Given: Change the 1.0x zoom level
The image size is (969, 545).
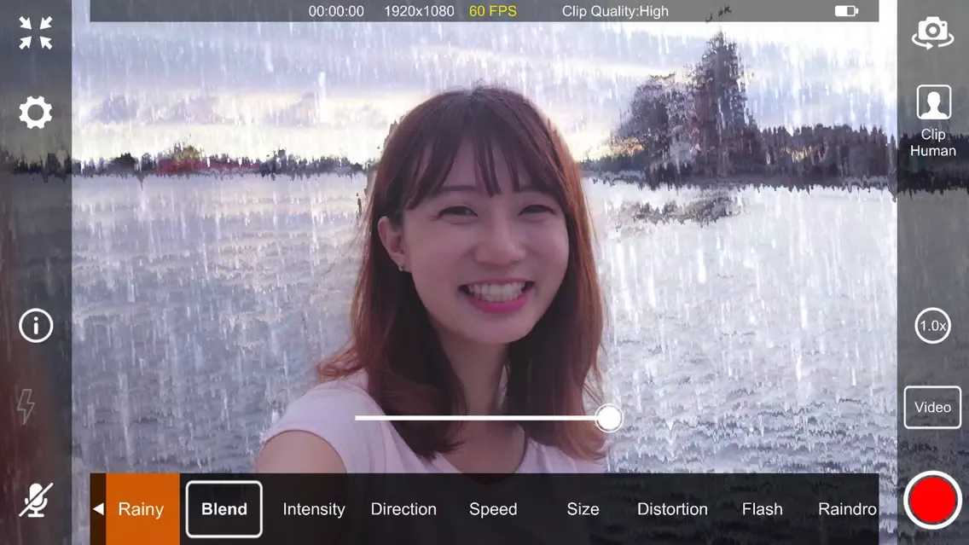Looking at the screenshot, I should 932,326.
